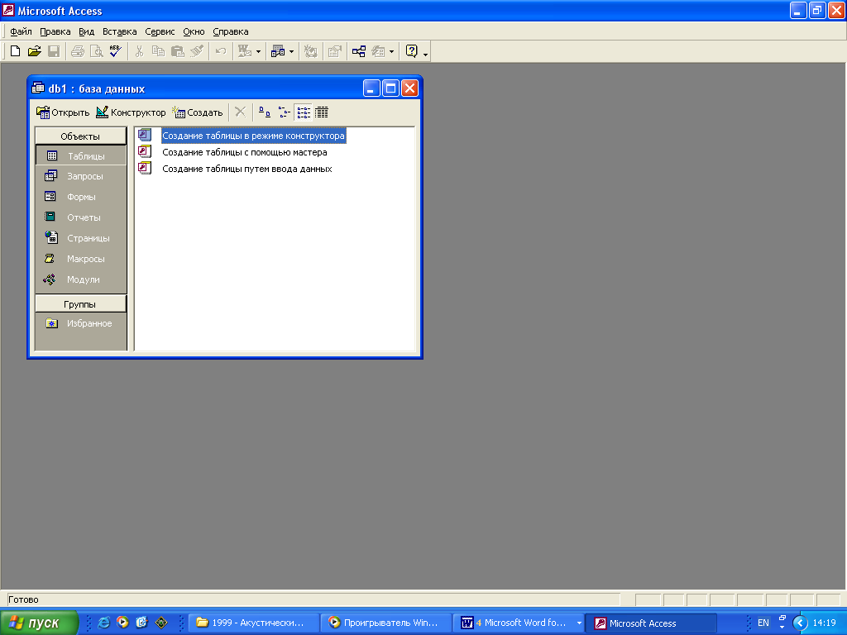Viewport: 847px width, 635px height.
Task: Launch Windows Media Player from quick launch
Action: (122, 623)
